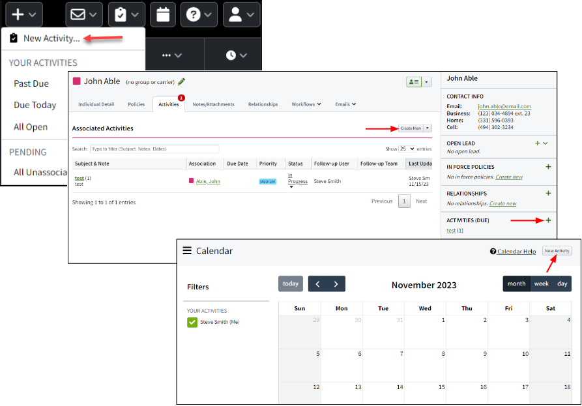Image resolution: width=582 pixels, height=406 pixels.
Task: Click the pink square beside John Able heading
Action: pyautogui.click(x=77, y=81)
